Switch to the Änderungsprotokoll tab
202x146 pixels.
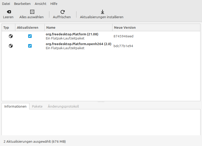tap(63, 106)
